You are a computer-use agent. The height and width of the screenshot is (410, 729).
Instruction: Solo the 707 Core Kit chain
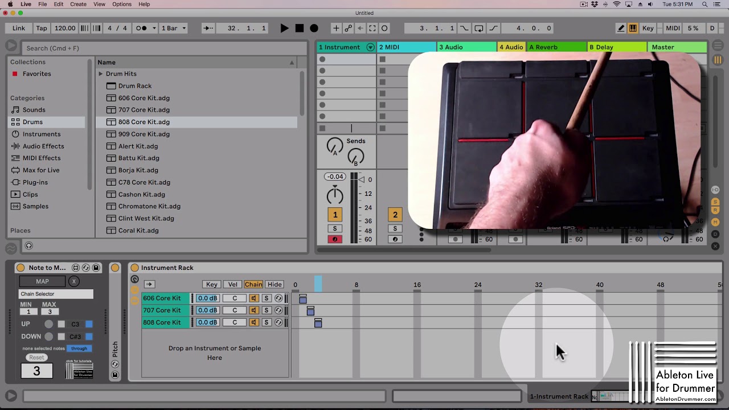coord(266,310)
